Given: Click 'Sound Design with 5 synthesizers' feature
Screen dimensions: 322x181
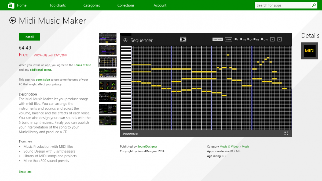Looking at the screenshot, I should click(49, 151).
